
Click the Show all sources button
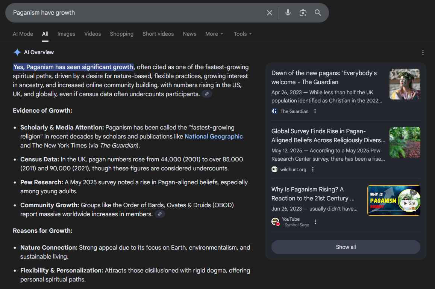(x=346, y=247)
